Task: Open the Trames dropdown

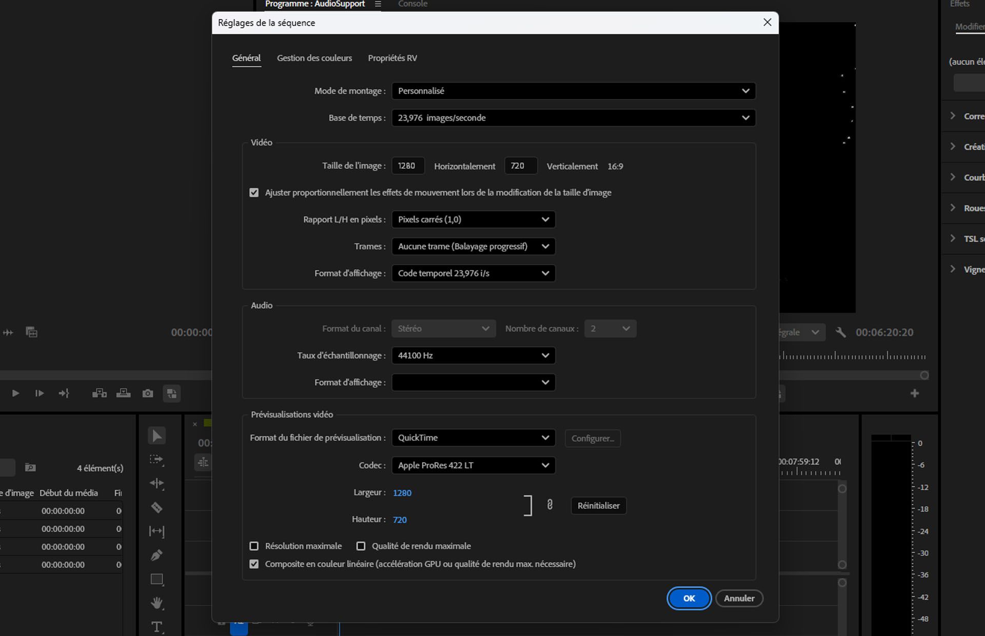Action: coord(472,246)
